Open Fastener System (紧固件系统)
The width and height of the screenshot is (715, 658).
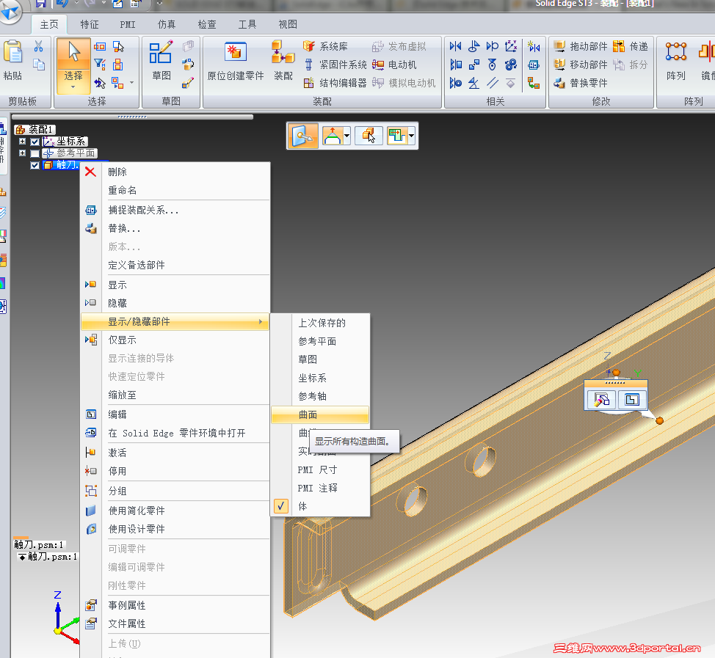335,65
